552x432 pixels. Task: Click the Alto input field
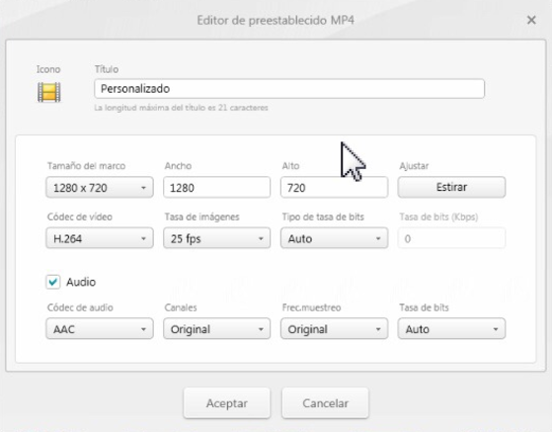334,188
